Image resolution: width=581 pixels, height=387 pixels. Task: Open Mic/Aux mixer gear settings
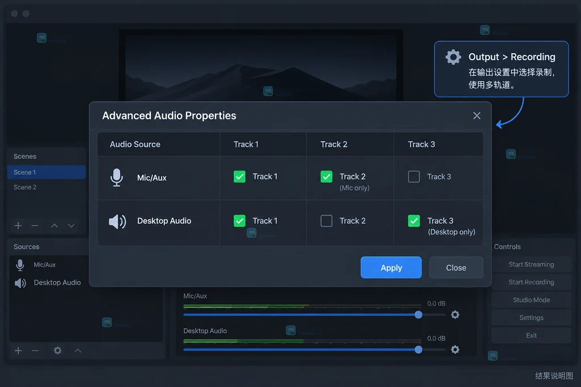[455, 314]
